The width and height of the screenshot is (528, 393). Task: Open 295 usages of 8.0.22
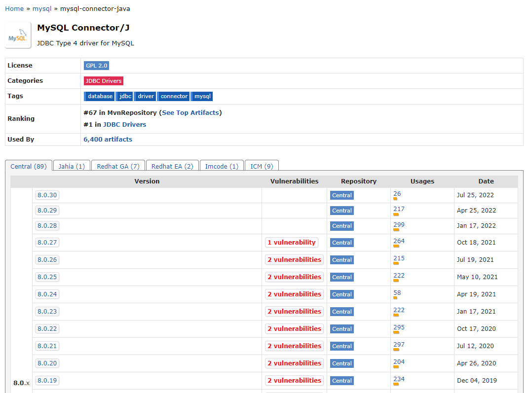(399, 327)
